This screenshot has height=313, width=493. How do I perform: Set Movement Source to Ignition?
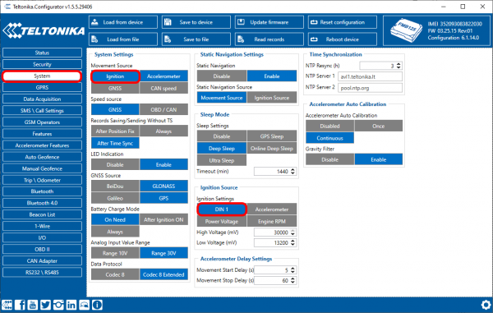pyautogui.click(x=115, y=76)
